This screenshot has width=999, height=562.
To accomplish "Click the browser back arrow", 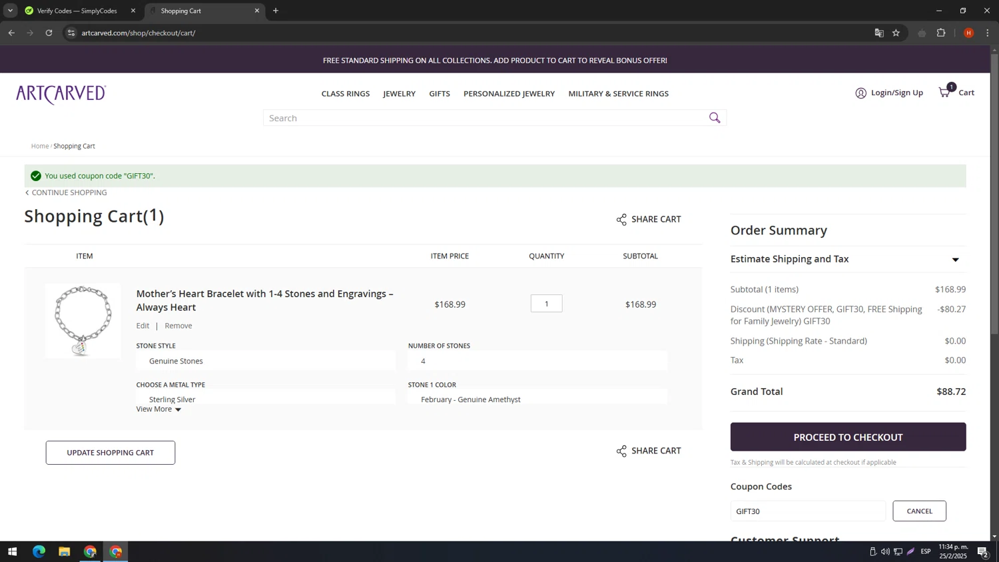I will pos(11,33).
